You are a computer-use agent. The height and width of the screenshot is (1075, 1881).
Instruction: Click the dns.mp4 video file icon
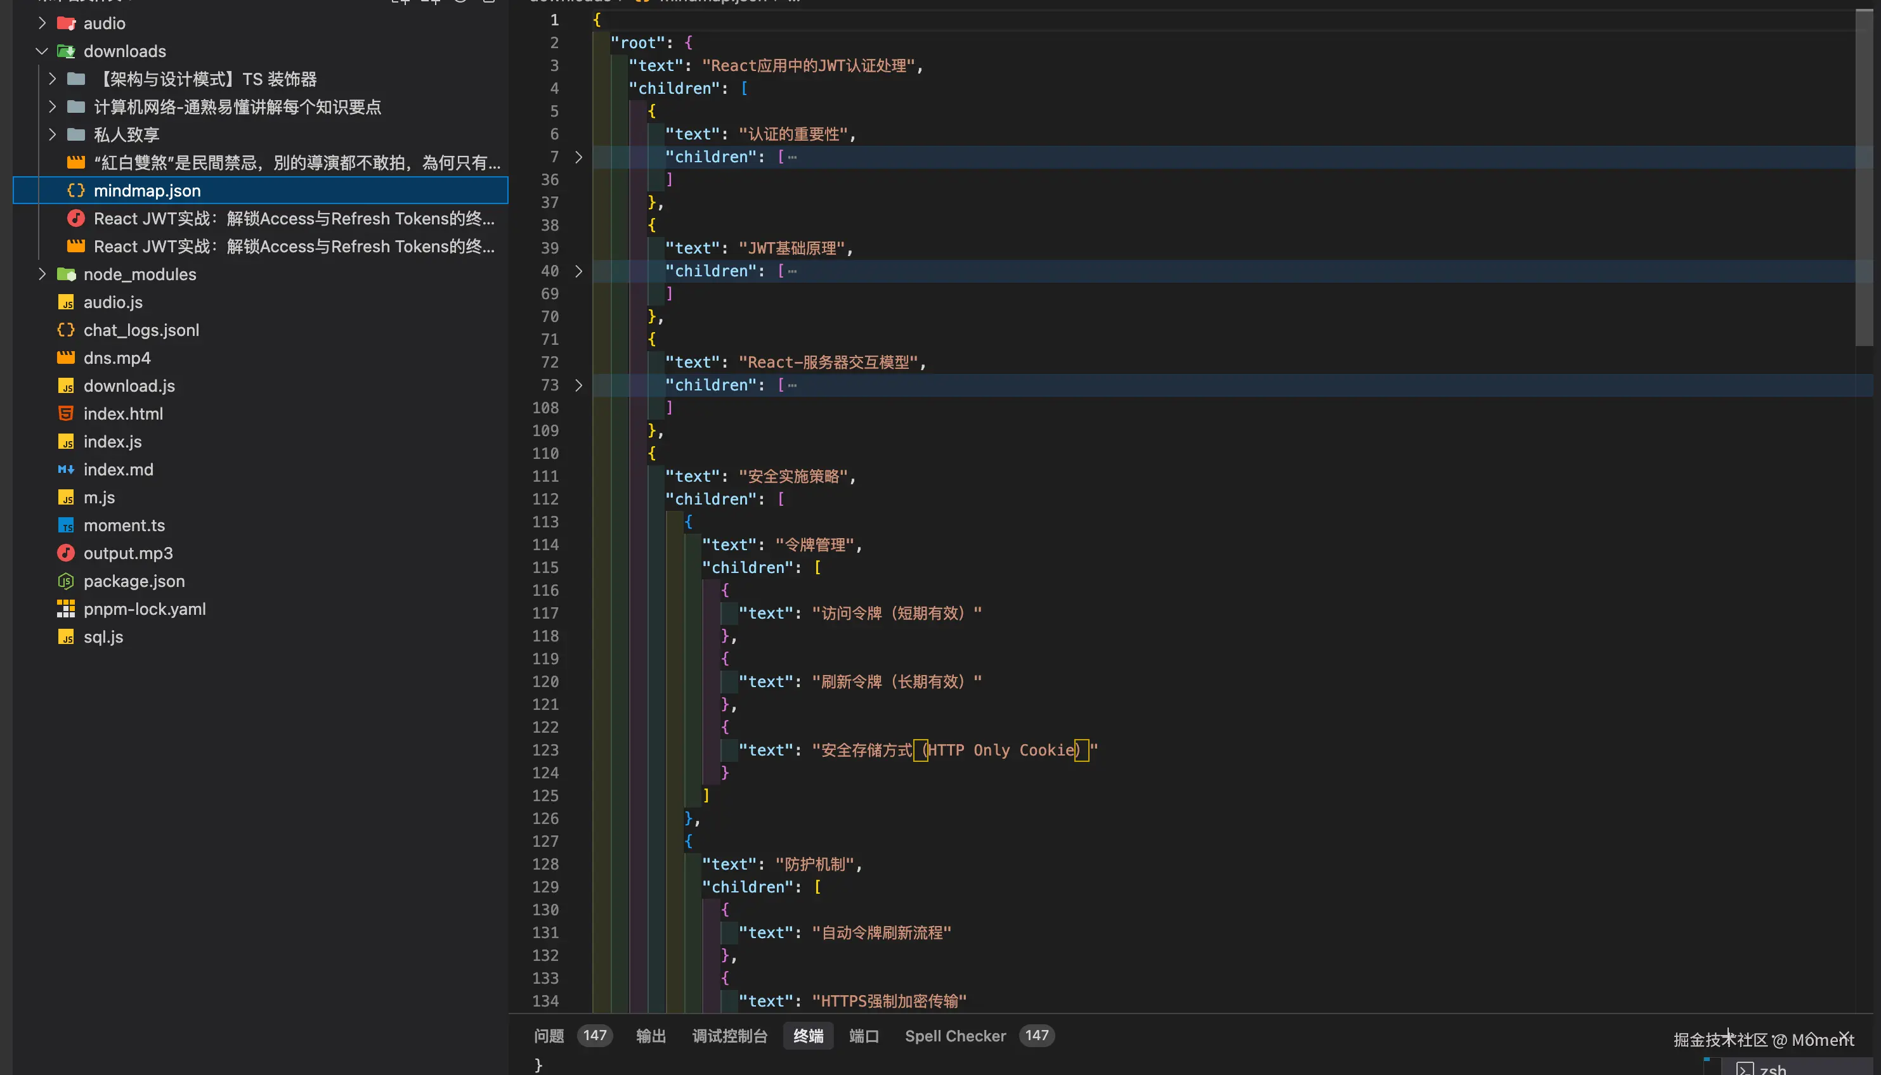coord(66,358)
